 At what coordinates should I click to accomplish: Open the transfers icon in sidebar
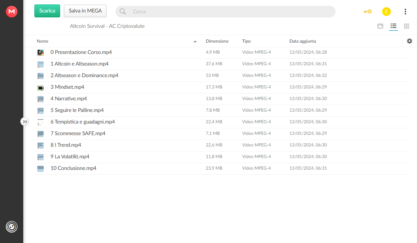[12, 226]
